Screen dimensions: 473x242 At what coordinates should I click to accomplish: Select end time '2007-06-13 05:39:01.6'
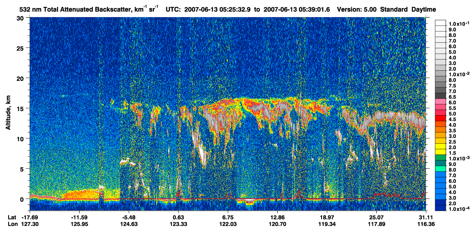(x=297, y=10)
